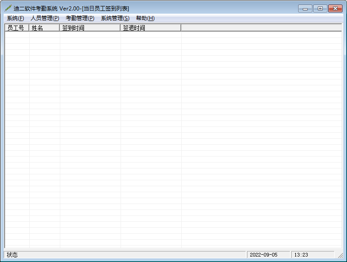Screen dimensions: 347x262
Task: Click the 状态 status bar panel
Action: (x=125, y=255)
